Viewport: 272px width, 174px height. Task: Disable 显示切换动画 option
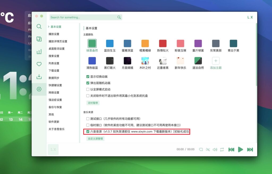pos(88,77)
